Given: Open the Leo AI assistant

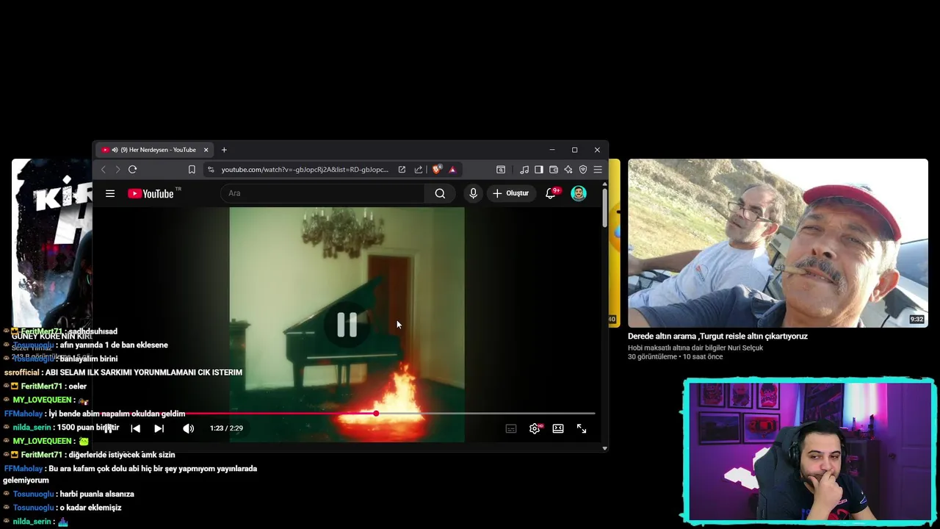Looking at the screenshot, I should click(568, 170).
